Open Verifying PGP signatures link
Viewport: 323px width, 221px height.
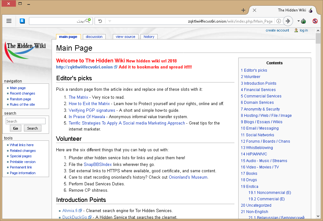[92, 110]
